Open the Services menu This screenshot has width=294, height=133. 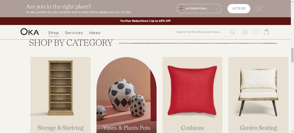(74, 33)
